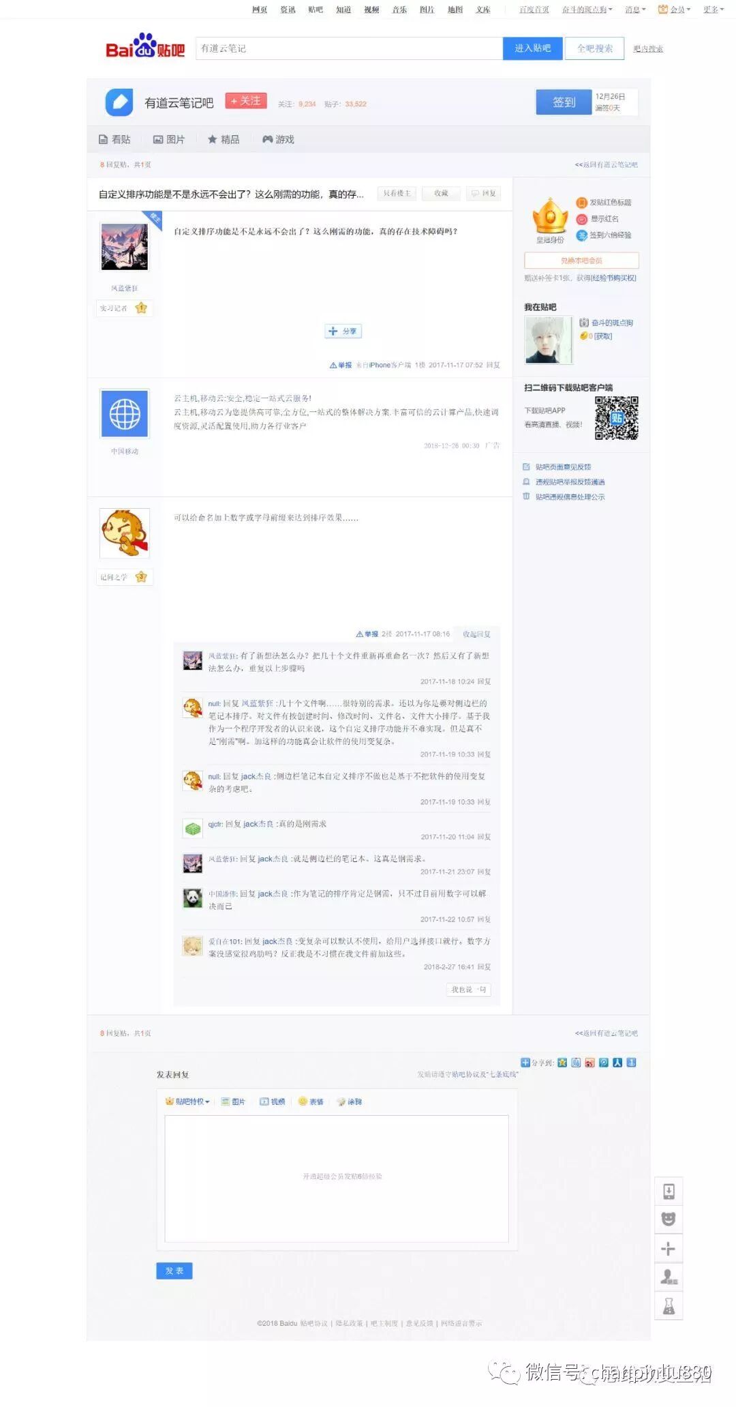Image resolution: width=736 pixels, height=1407 pixels.
Task: Click the 进入贴吧 button
Action: click(x=533, y=48)
